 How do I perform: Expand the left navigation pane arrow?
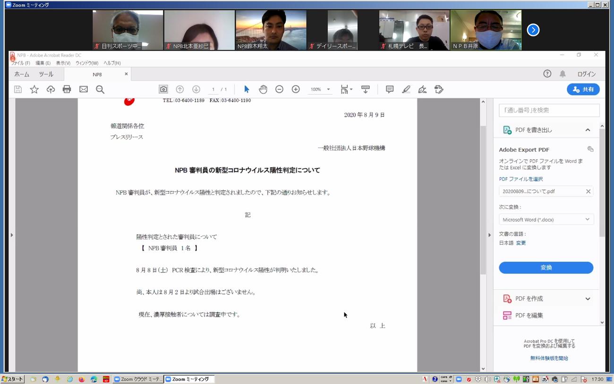[x=12, y=235]
